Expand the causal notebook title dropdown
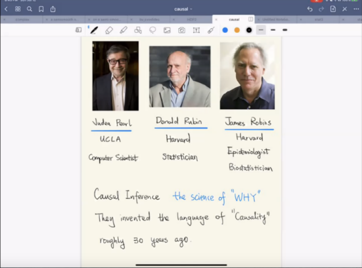 [x=183, y=9]
